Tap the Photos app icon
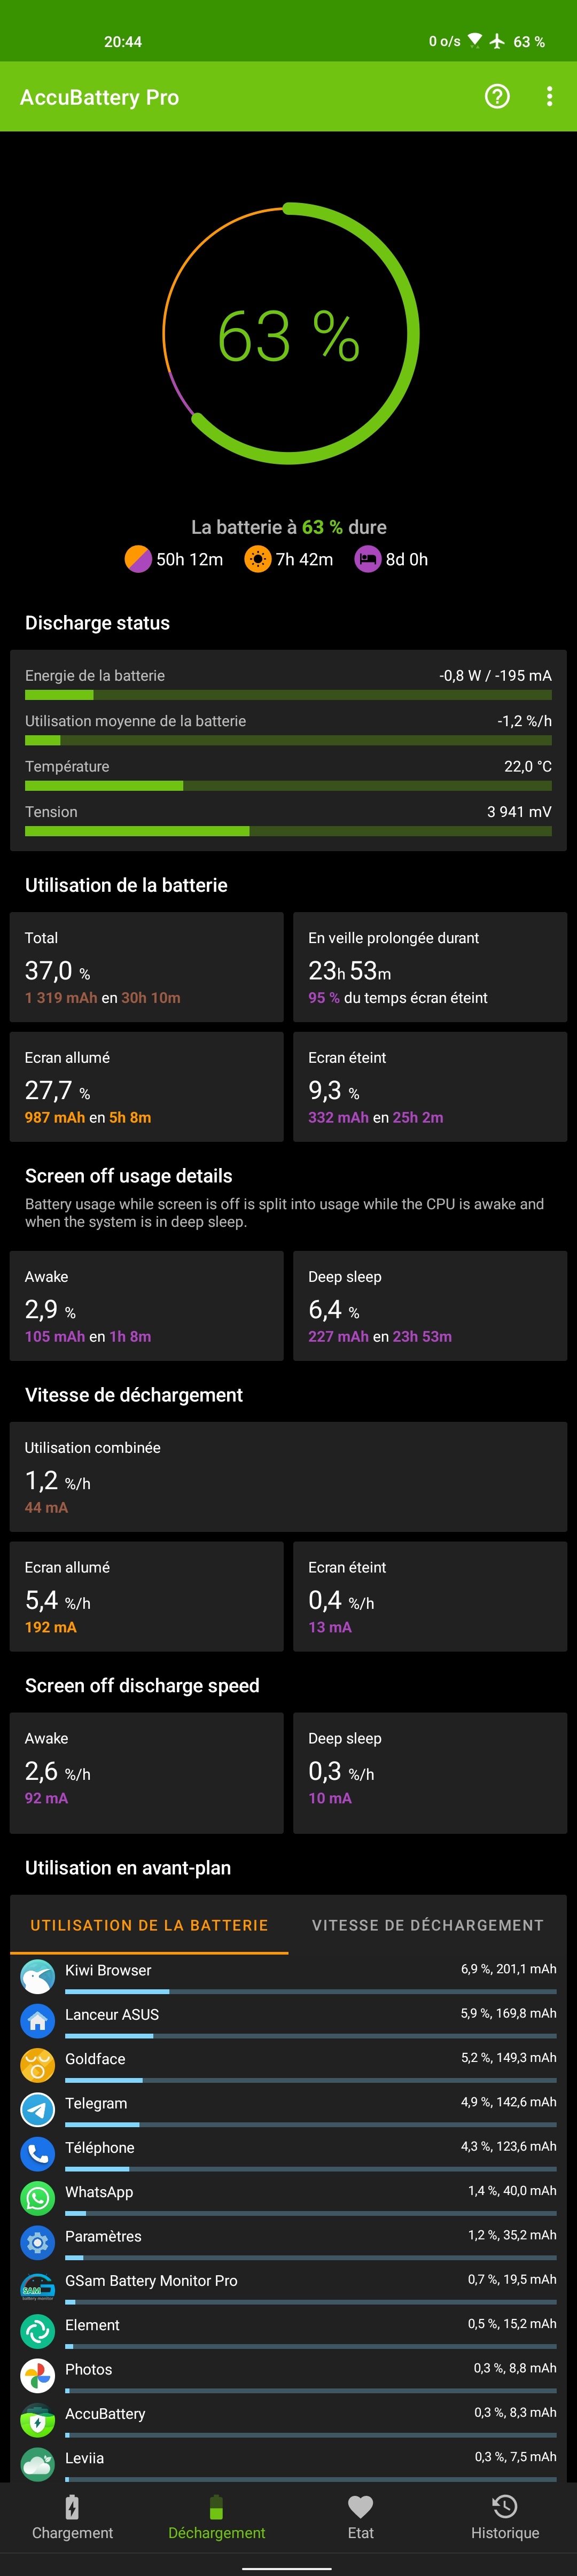 click(38, 2374)
